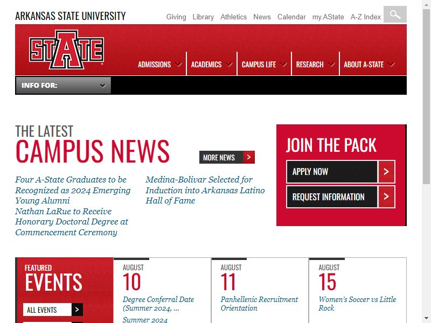
Task: Click the Apply Now button
Action: coord(340,172)
